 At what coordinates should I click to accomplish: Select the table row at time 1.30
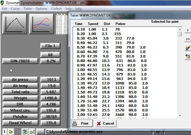[125, 83]
